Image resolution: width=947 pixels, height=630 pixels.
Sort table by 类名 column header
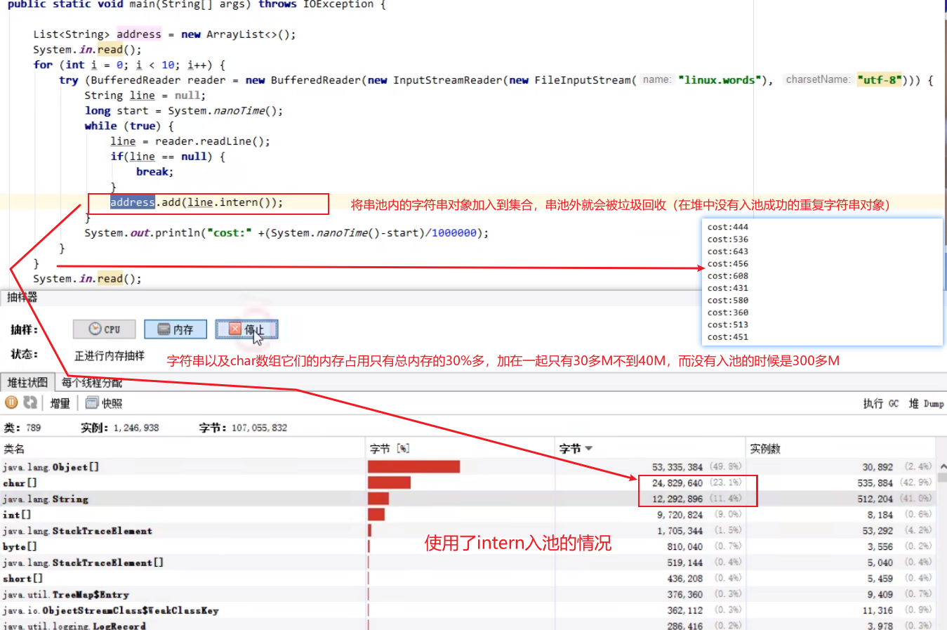pos(14,449)
